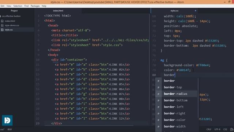Switch to the style.css editor tab
234x132 pixels.
(x=174, y=11)
